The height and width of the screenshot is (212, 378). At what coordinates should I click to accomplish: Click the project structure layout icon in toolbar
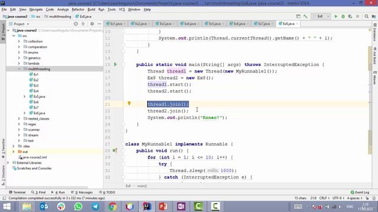(x=298, y=16)
